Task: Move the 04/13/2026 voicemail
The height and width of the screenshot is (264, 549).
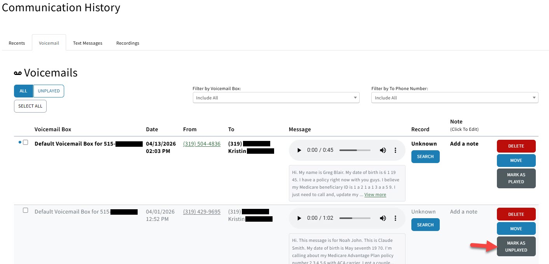Action: (x=516, y=160)
